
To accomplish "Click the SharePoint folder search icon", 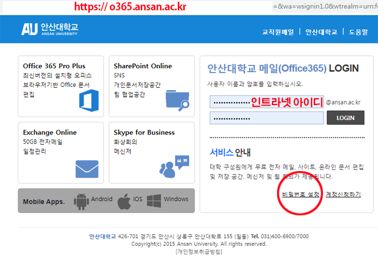I will coord(177,100).
